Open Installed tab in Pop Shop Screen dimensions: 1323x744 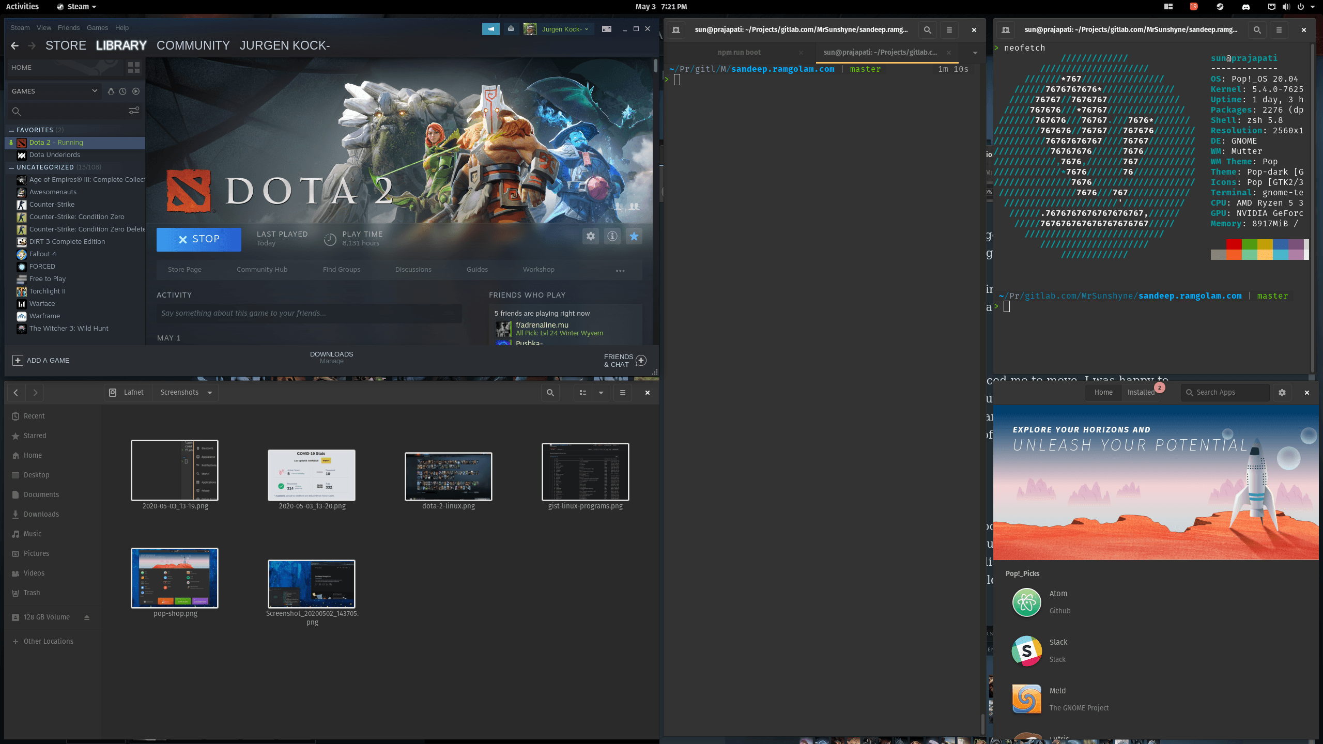(1141, 393)
